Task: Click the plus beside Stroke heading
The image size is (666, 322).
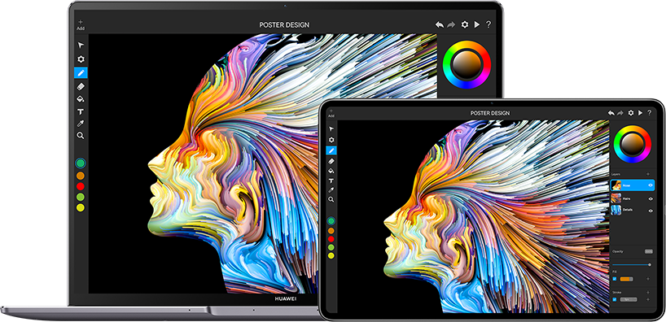Action: point(648,292)
